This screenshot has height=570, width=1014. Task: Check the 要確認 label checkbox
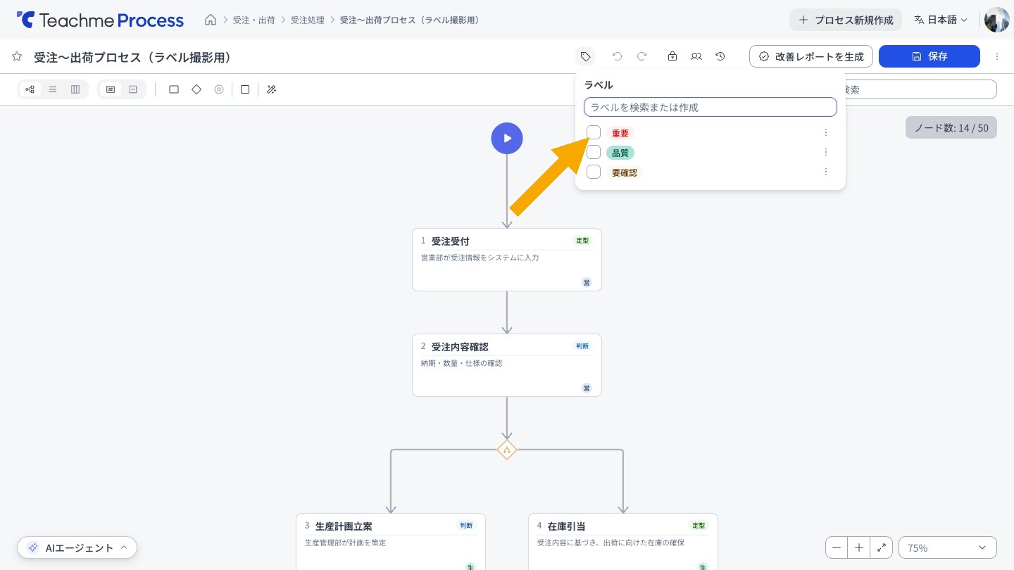[x=594, y=172]
